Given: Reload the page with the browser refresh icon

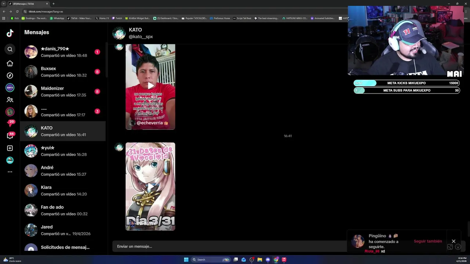Looking at the screenshot, I should coord(17,11).
